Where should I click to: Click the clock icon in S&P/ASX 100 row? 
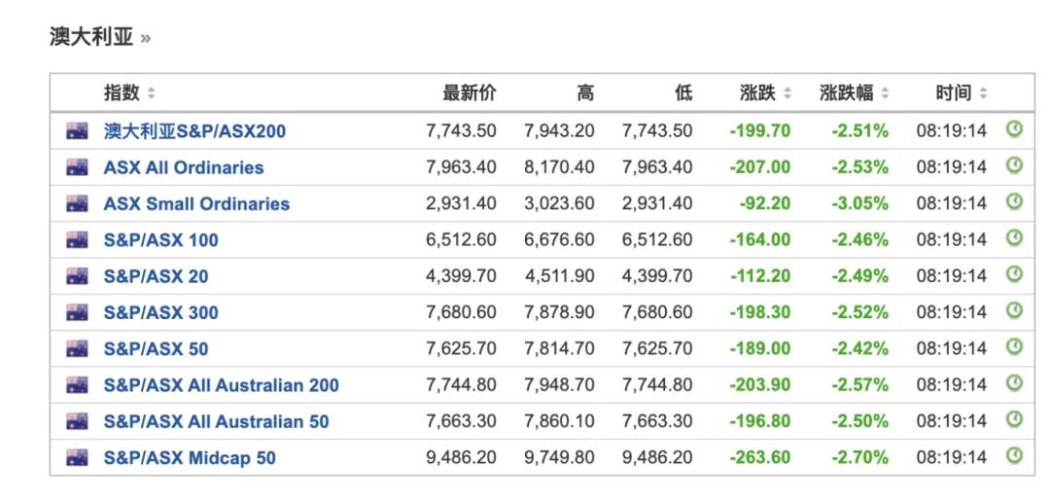point(1014,238)
